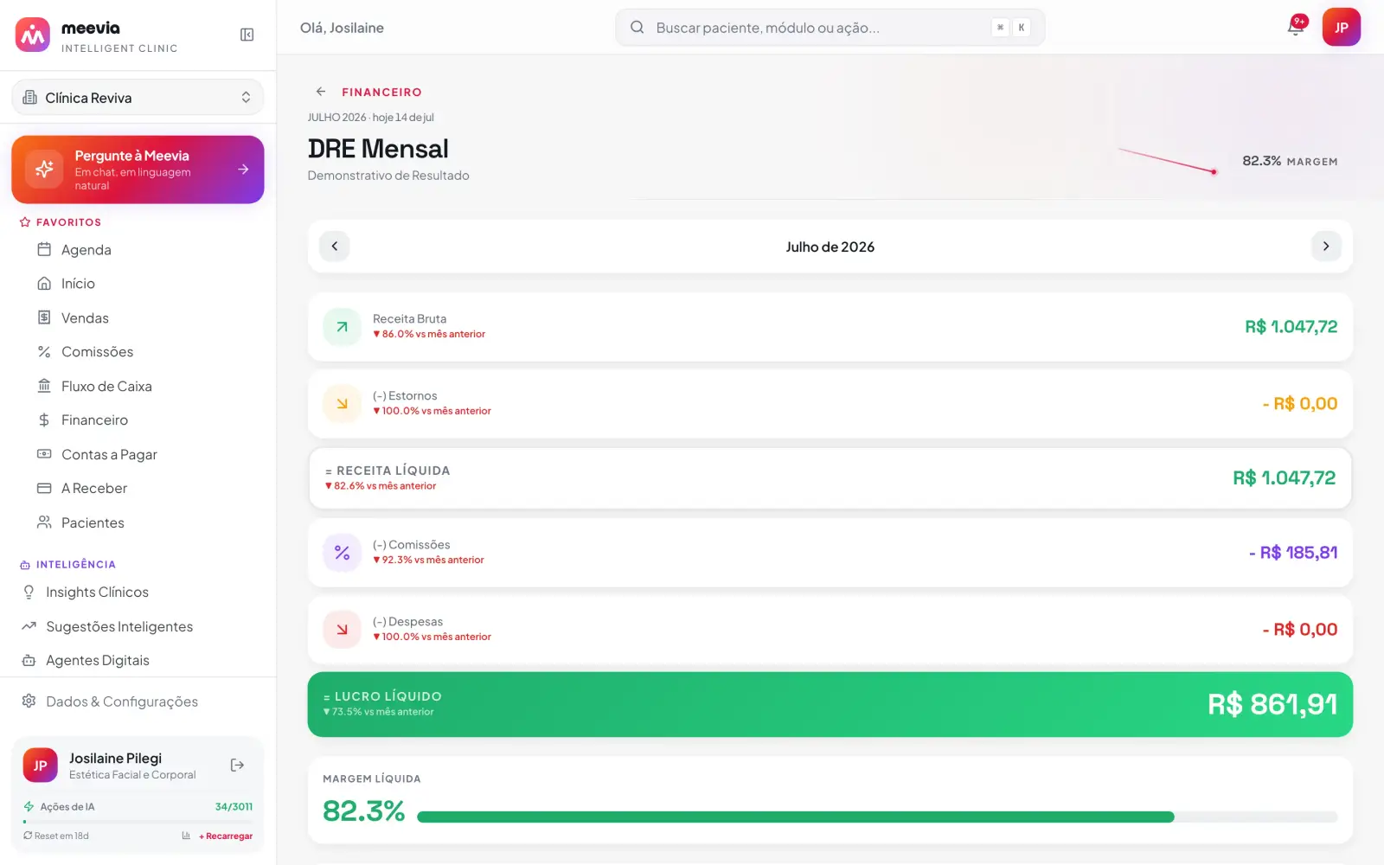The image size is (1384, 865).
Task: Click the Sugestões Inteligentes trend icon
Action: (x=29, y=626)
